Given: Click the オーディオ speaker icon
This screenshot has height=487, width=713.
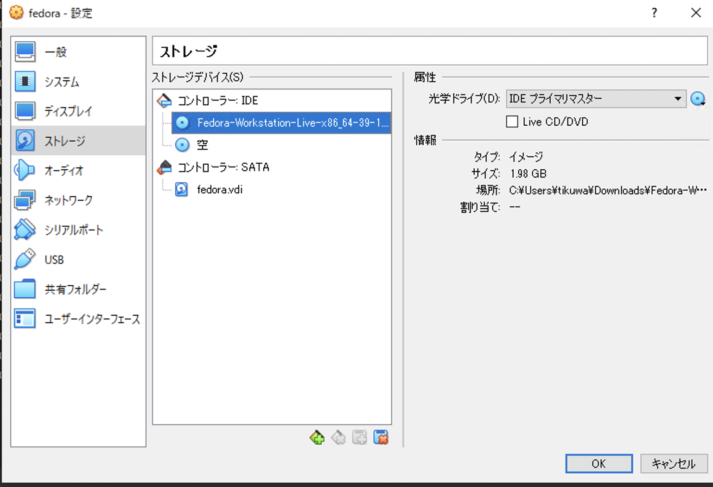Looking at the screenshot, I should [x=25, y=170].
